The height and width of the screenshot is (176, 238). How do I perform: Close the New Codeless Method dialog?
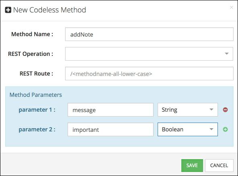coord(231,7)
